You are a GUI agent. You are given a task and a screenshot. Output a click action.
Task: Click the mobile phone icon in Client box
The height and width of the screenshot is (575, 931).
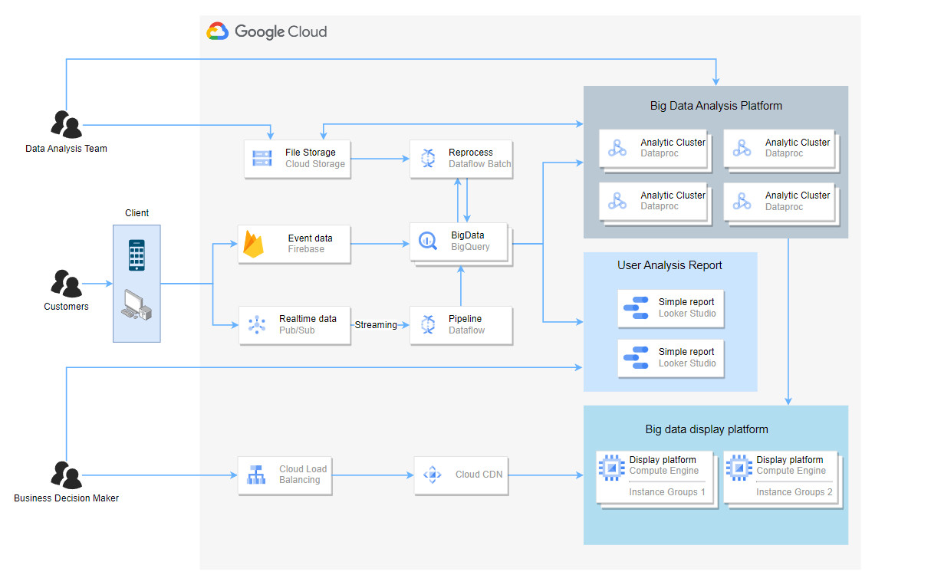(x=137, y=255)
